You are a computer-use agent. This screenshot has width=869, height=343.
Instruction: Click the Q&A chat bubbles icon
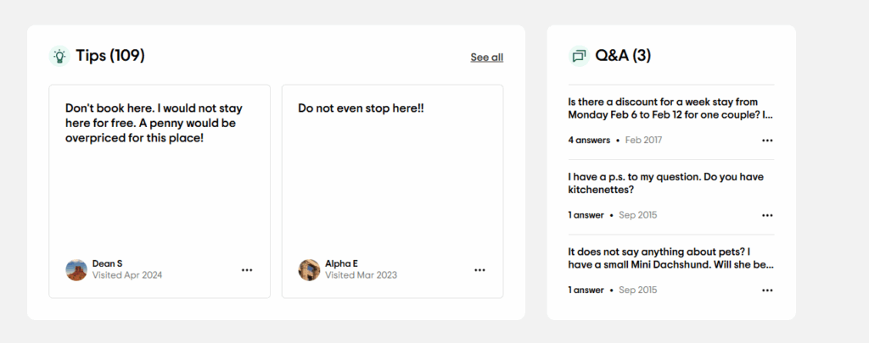tap(579, 56)
